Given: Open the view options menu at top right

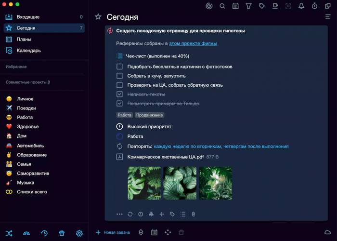Looking at the screenshot, I should tap(328, 17).
